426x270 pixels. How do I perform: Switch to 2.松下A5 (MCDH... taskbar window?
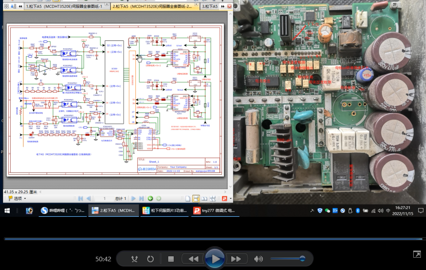pos(114,211)
